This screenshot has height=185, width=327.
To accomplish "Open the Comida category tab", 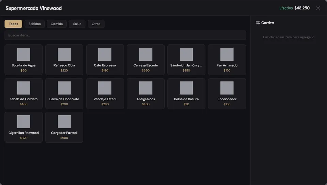I will pyautogui.click(x=57, y=24).
